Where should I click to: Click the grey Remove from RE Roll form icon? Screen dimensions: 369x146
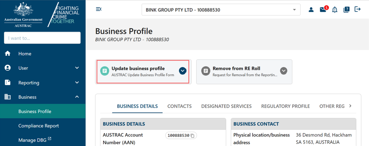206,71
